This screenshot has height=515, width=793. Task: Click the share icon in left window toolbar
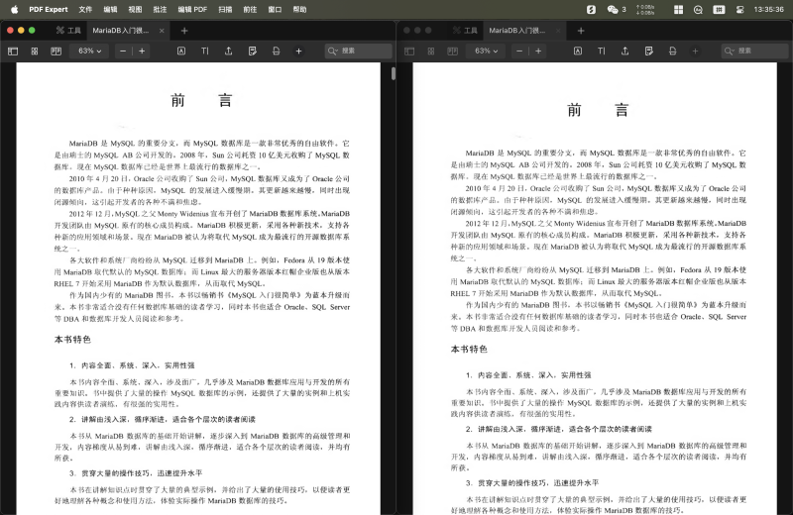(229, 51)
